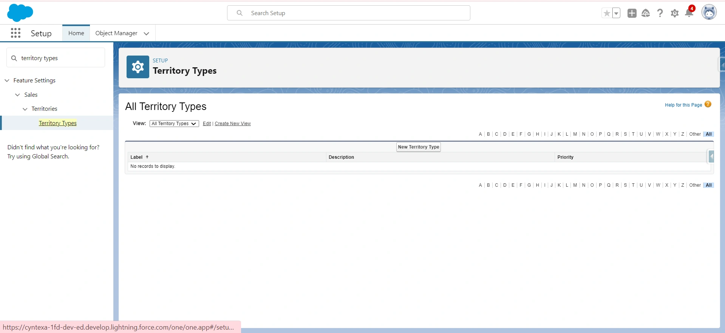Viewport: 725px width, 333px height.
Task: Click the Setup gear icon beside Territory Types title
Action: click(138, 67)
